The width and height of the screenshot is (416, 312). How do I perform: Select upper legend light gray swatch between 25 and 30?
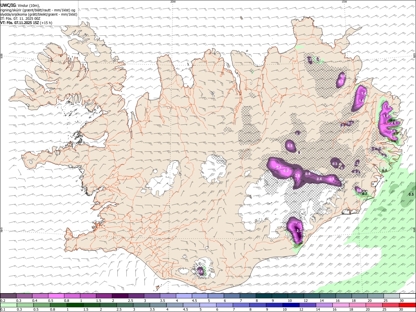pos(392,296)
